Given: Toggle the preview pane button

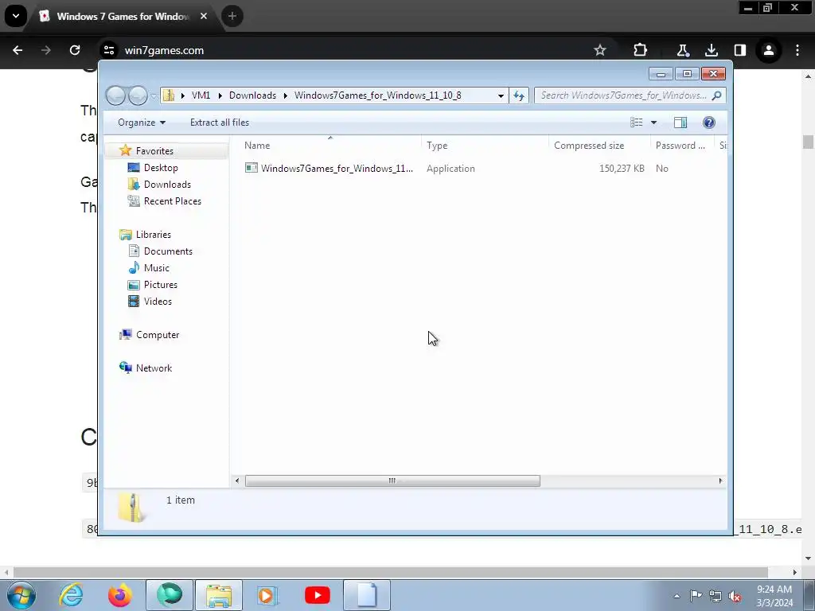Looking at the screenshot, I should click(x=680, y=122).
